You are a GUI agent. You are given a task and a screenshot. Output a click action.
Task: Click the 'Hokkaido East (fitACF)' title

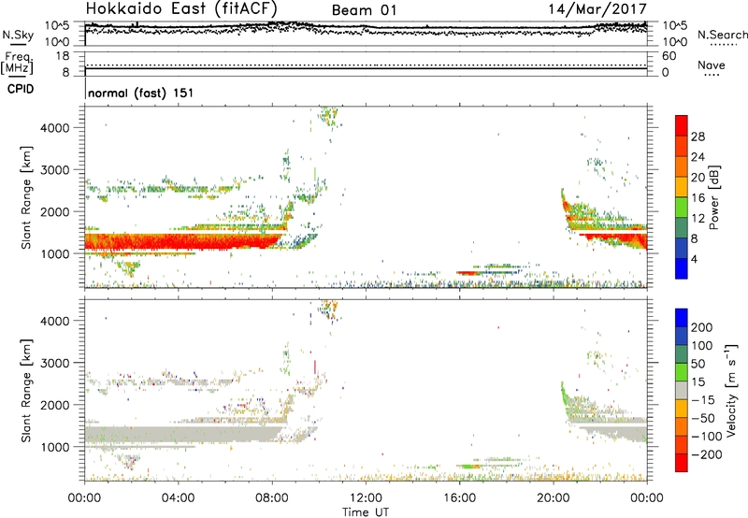pyautogui.click(x=181, y=8)
